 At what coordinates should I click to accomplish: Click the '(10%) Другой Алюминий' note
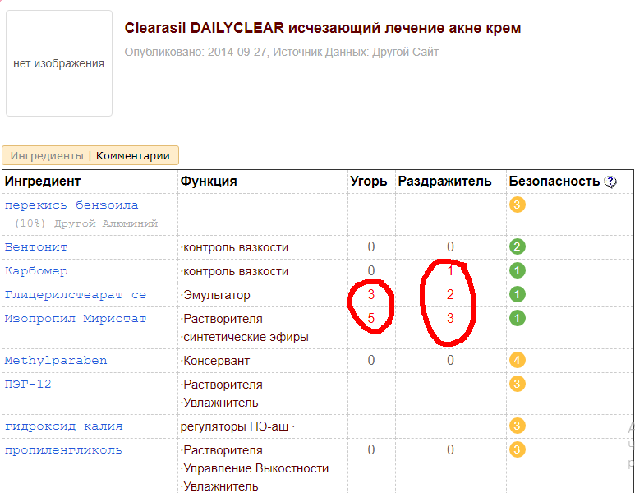click(86, 223)
